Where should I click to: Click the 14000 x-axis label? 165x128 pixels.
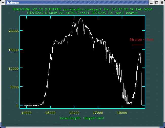(27, 113)
